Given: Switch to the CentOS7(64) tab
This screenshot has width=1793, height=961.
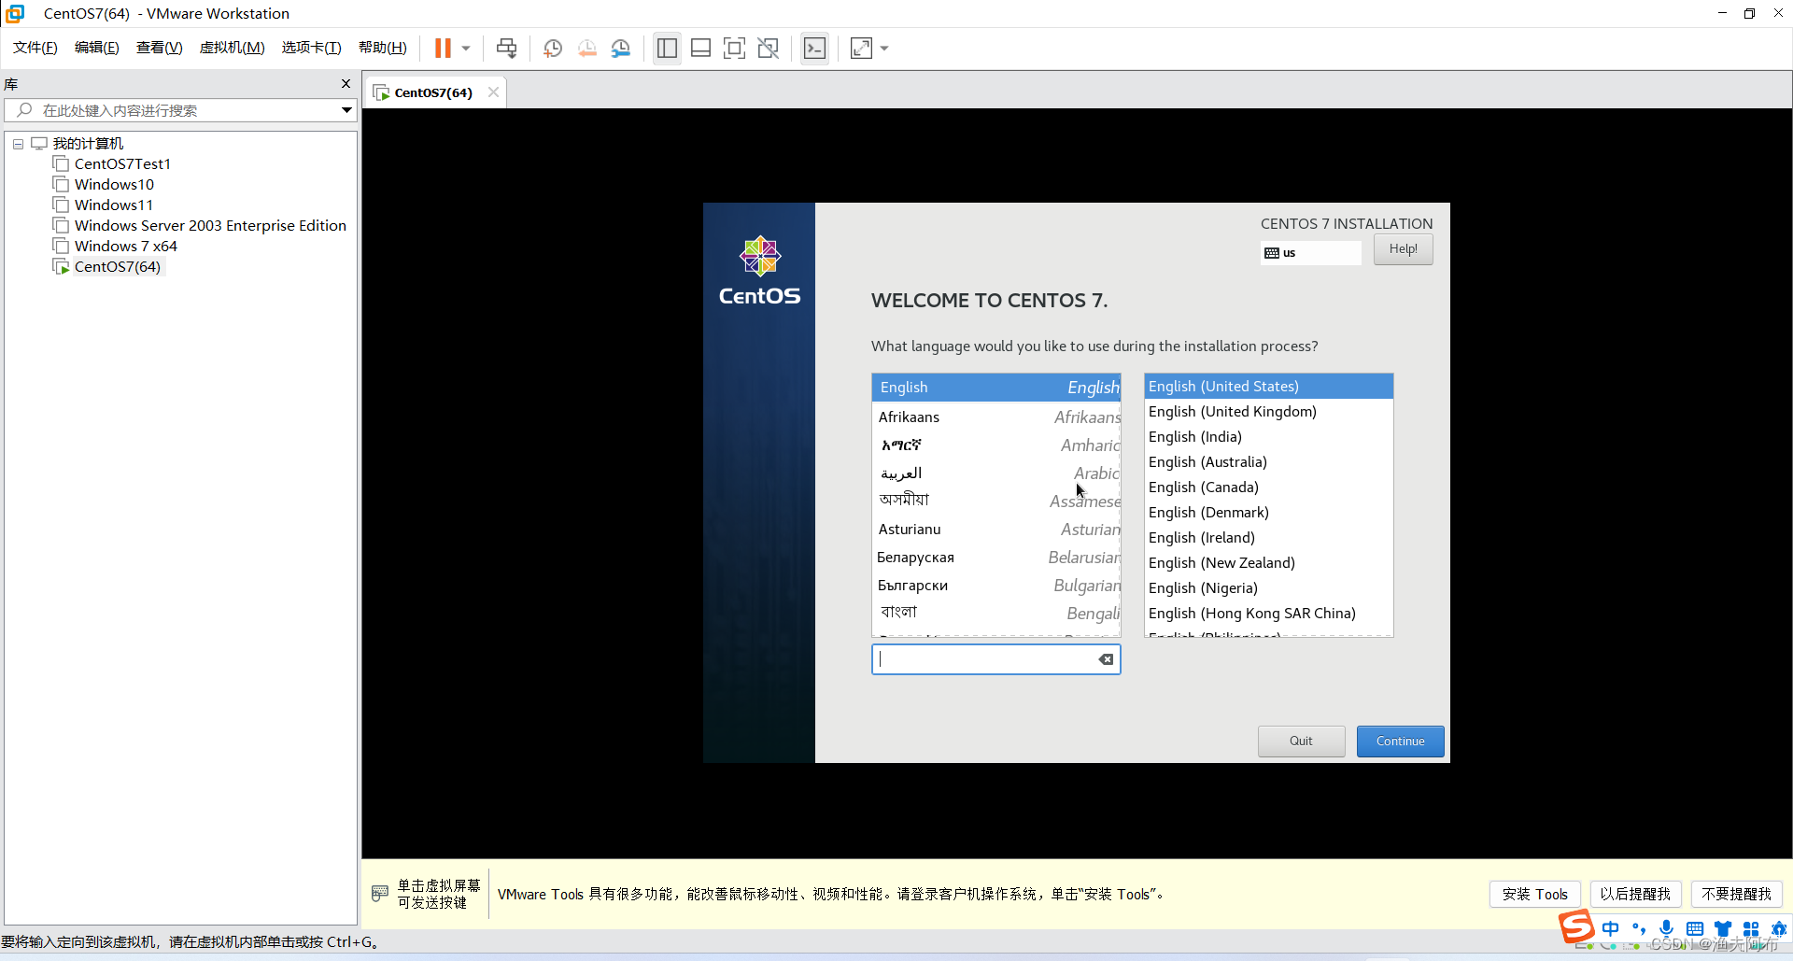Looking at the screenshot, I should (433, 92).
